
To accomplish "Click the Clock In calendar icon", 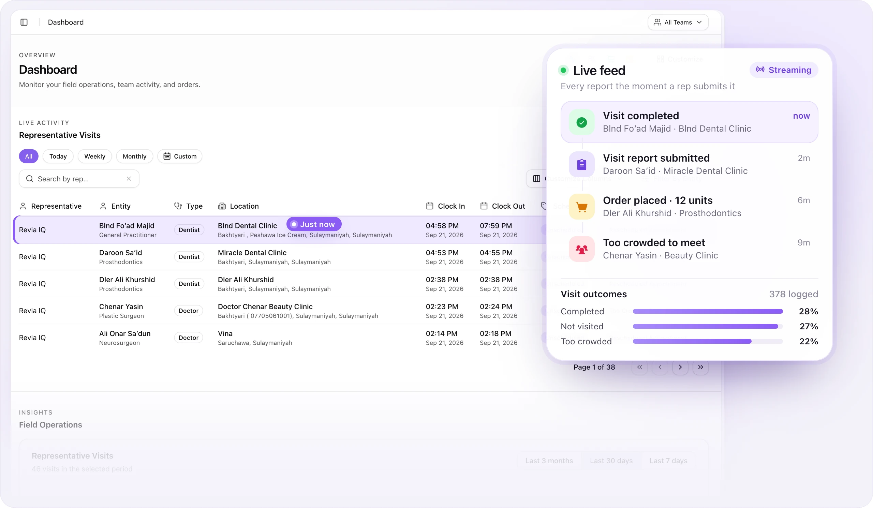I will (x=430, y=206).
